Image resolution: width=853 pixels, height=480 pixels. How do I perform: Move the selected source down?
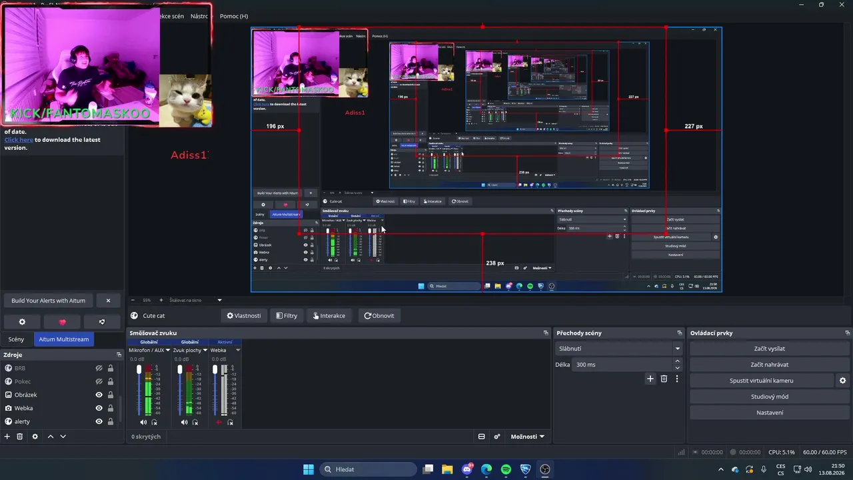pos(63,437)
